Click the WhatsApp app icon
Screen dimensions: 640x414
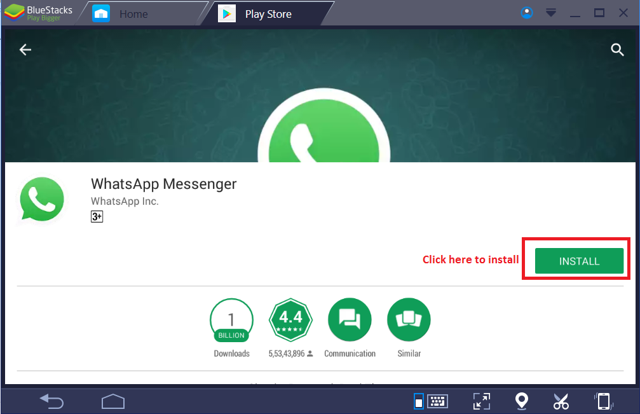42,200
